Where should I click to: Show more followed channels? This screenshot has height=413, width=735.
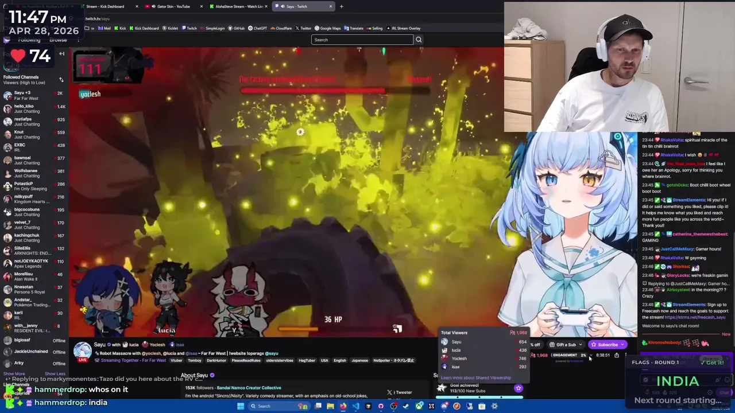click(x=13, y=373)
